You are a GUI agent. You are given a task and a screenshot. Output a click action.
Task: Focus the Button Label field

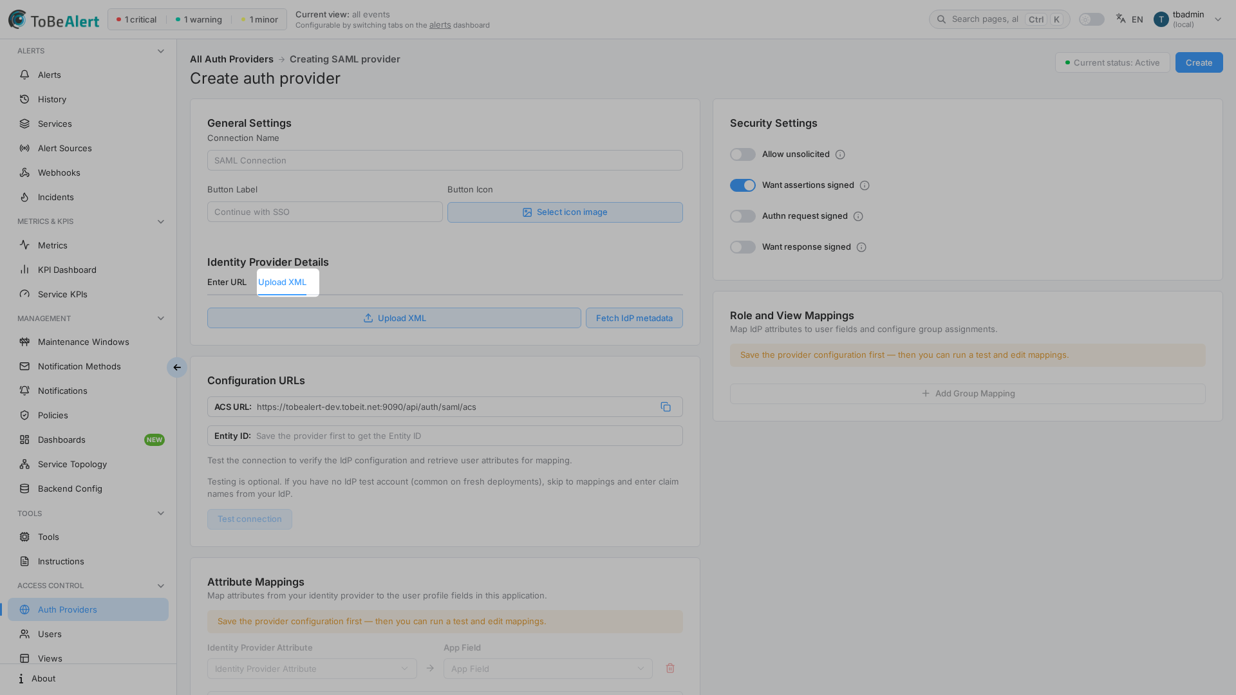click(324, 212)
